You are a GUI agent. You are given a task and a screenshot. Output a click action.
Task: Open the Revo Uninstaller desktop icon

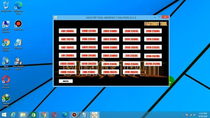(x=6, y=63)
